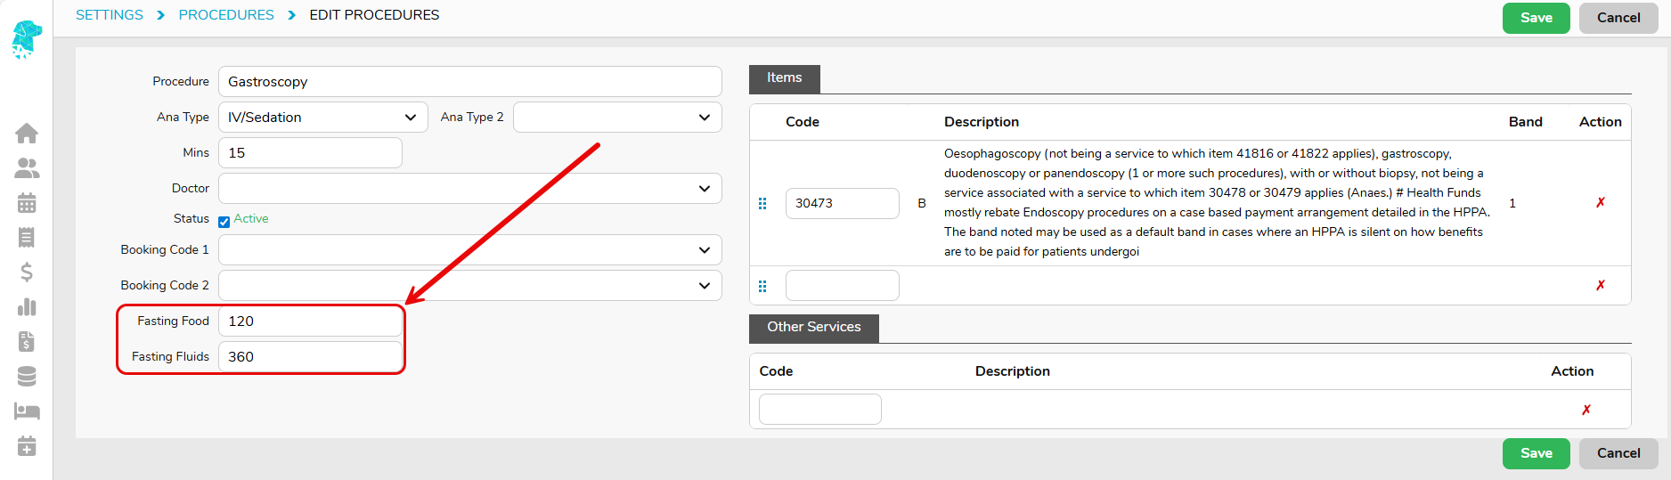The height and width of the screenshot is (480, 1671).
Task: Open the Ana Type dropdown
Action: [x=322, y=118]
